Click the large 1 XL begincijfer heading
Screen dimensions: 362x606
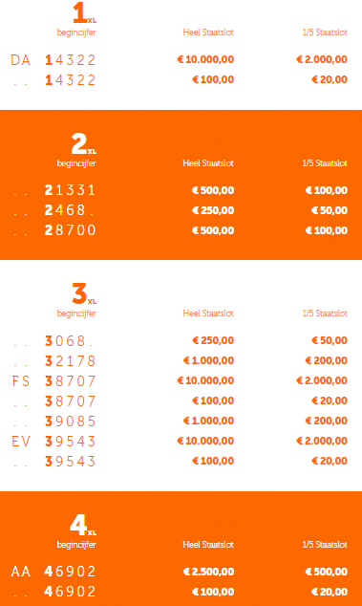pyautogui.click(x=84, y=13)
